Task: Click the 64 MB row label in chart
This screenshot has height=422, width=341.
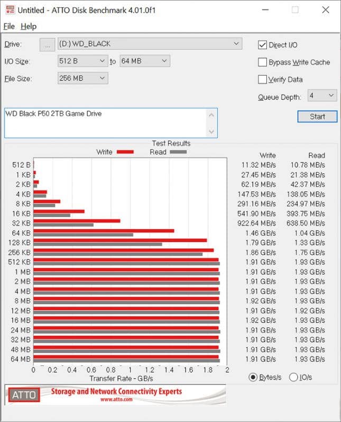Action: (21, 360)
